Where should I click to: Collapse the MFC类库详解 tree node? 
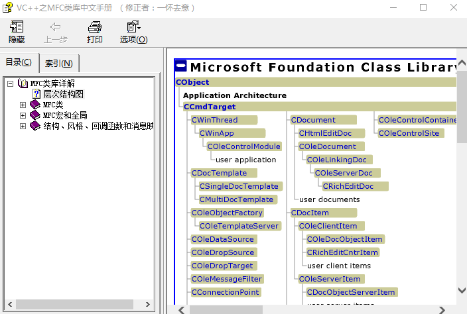tap(10, 83)
